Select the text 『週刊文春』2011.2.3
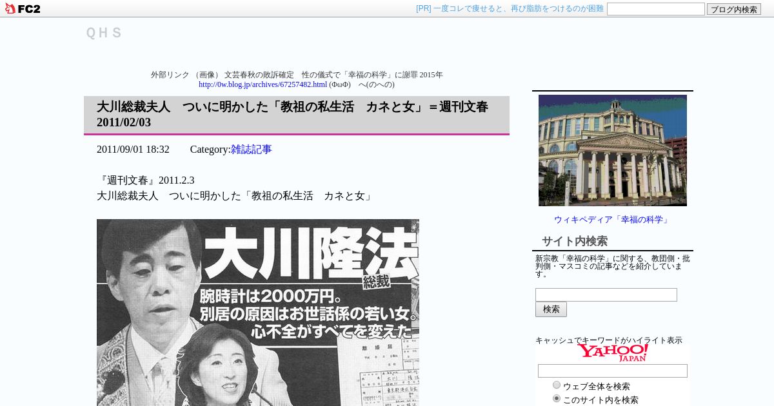Screen dimensions: 774x406 146,180
